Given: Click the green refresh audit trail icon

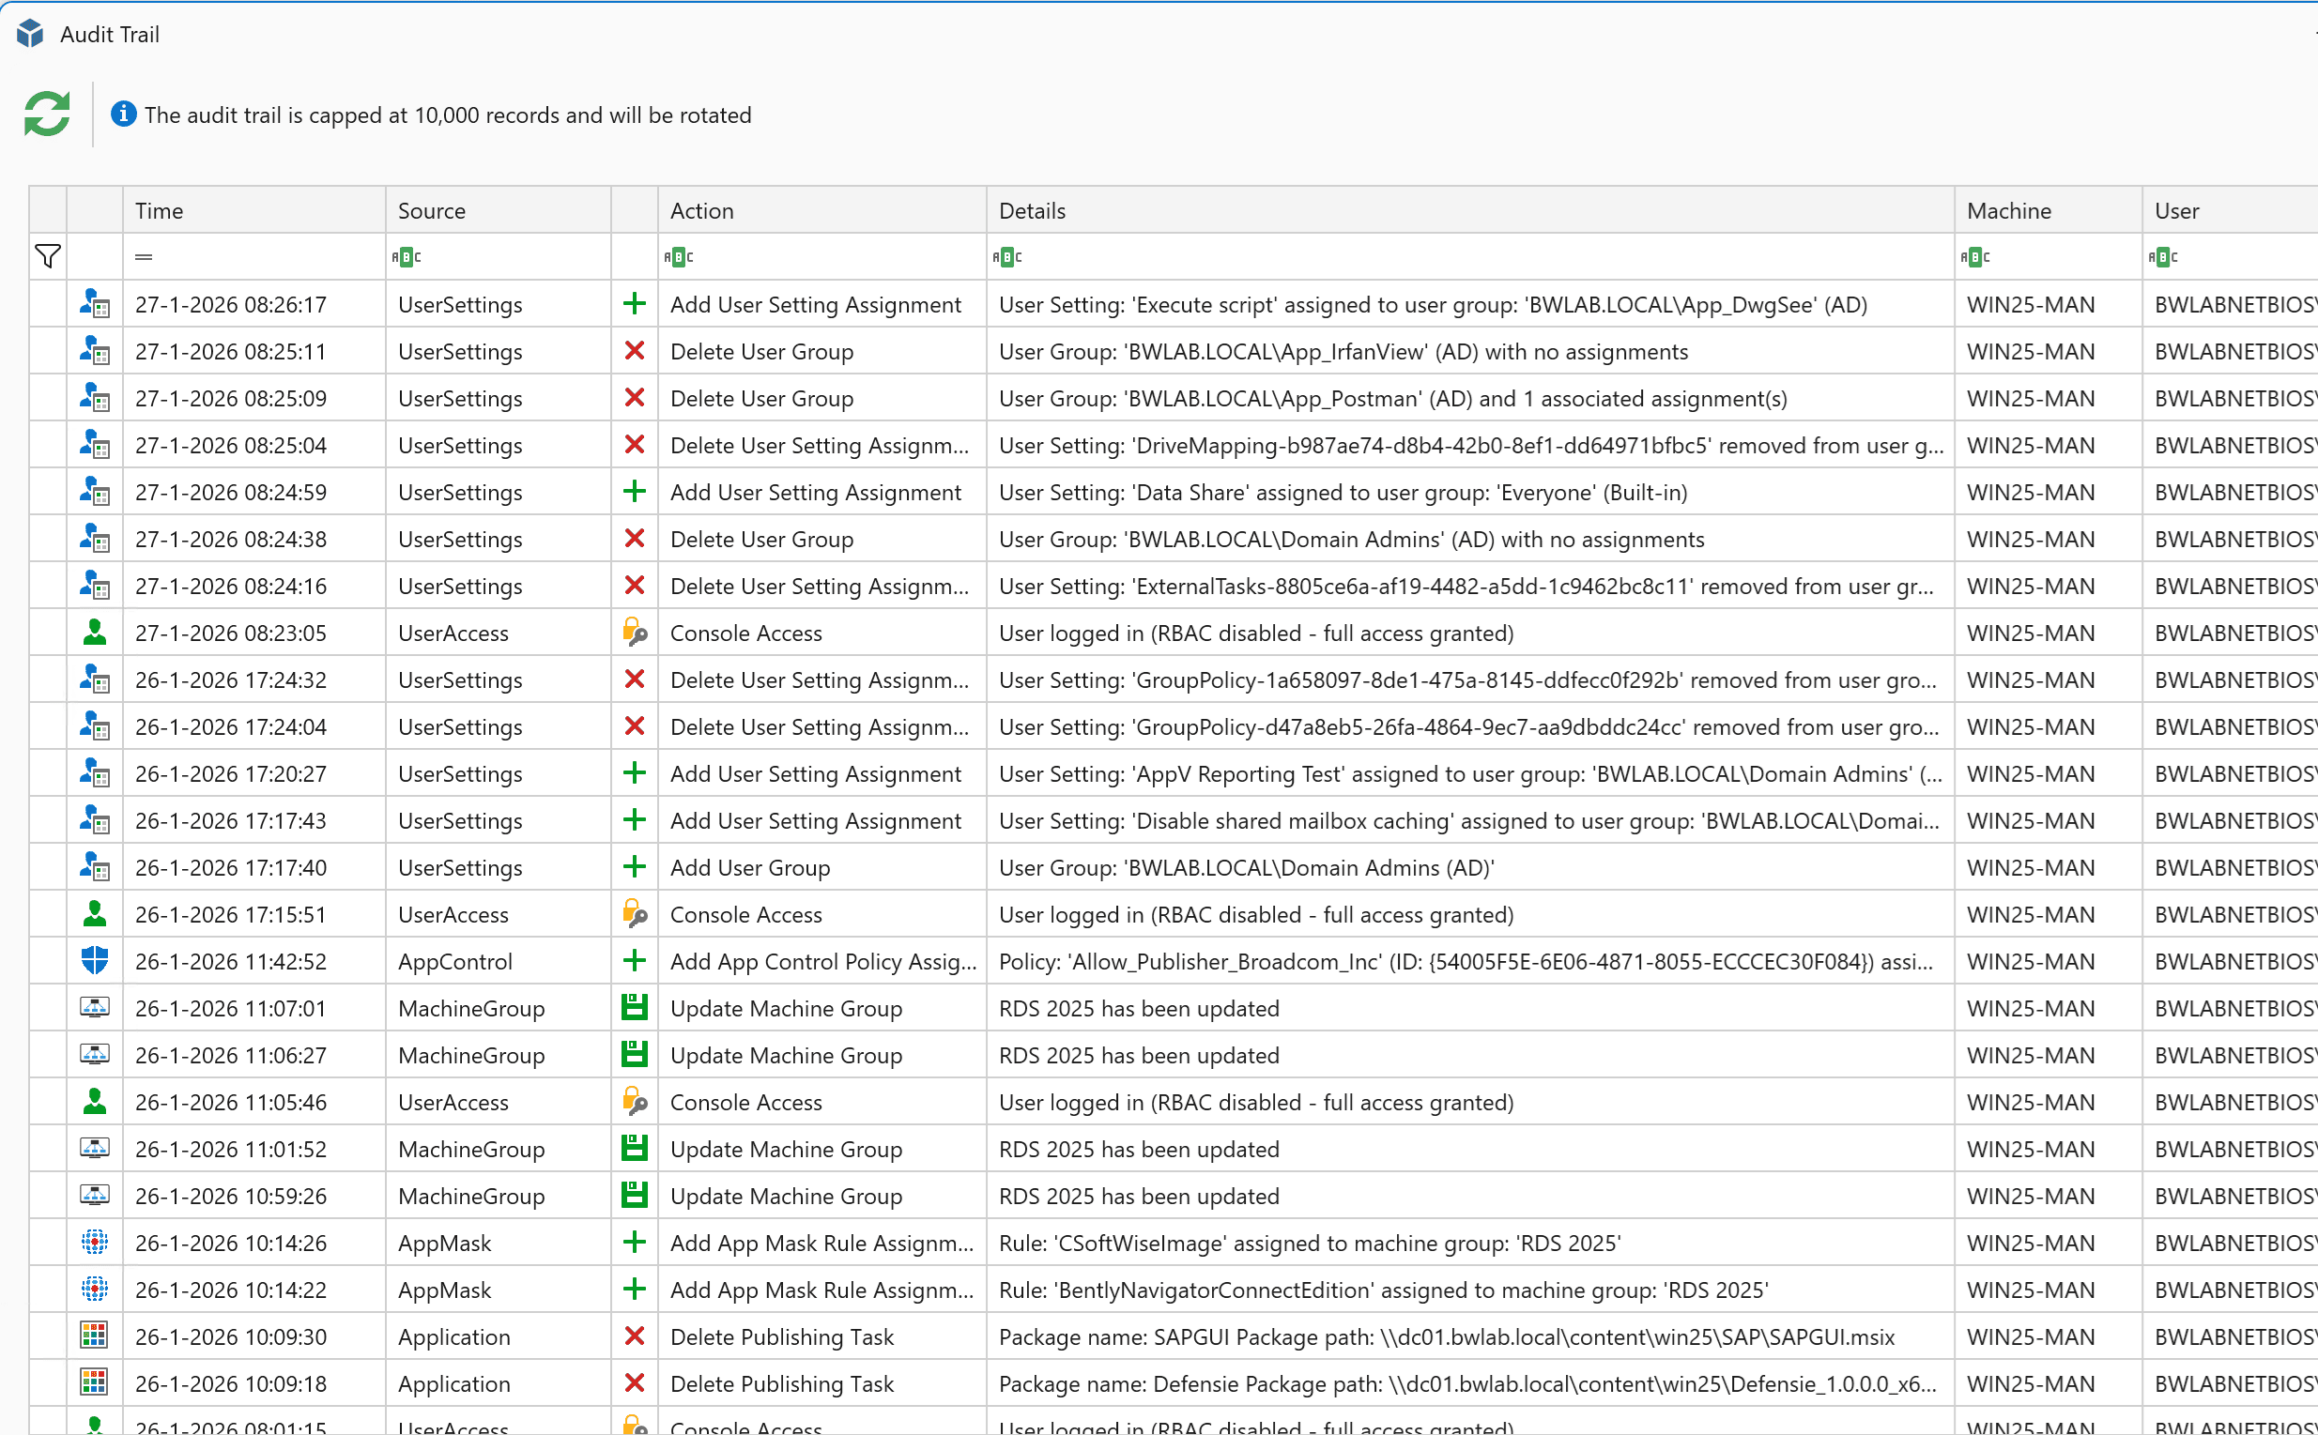Looking at the screenshot, I should pos(47,114).
